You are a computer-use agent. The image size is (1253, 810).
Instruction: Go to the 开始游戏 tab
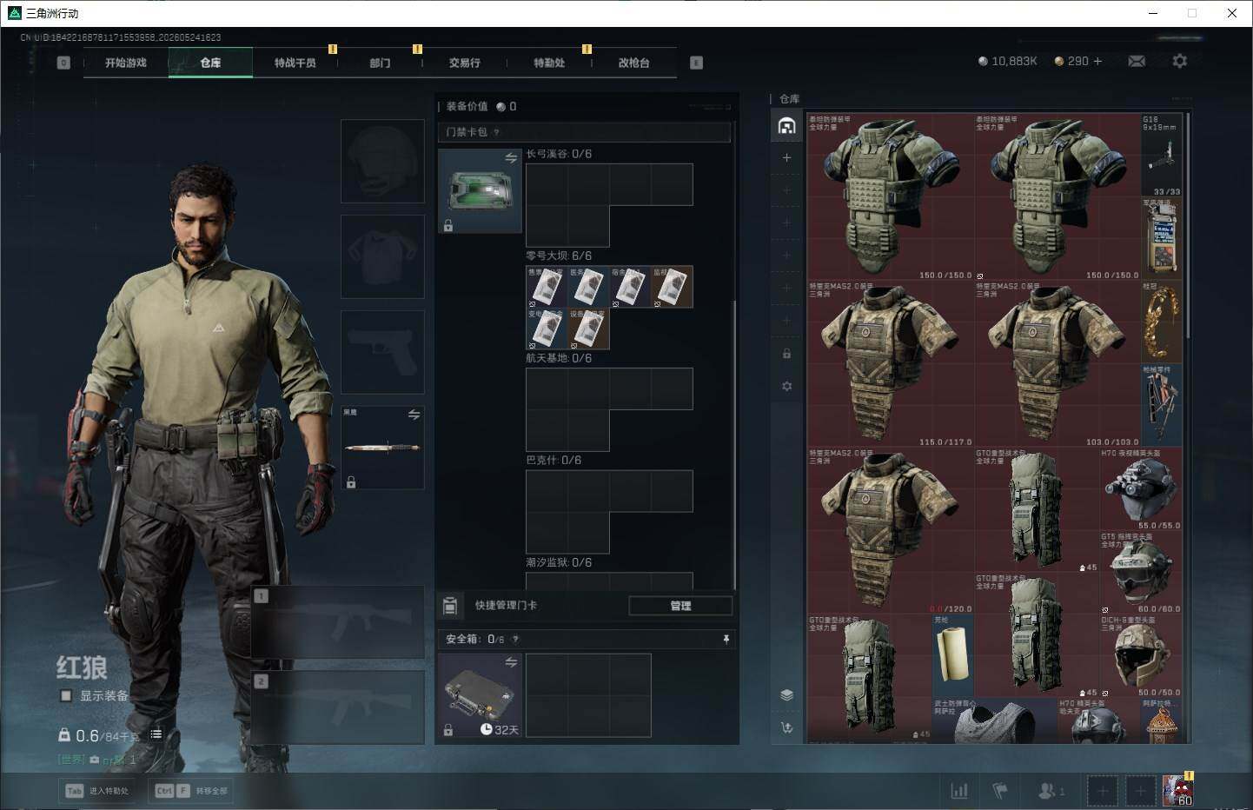(x=126, y=63)
